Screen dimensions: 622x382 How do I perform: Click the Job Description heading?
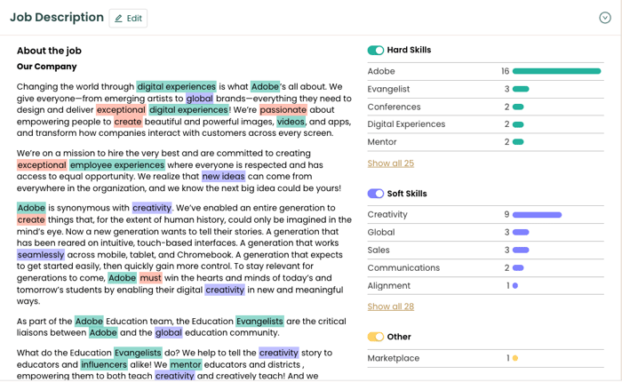[x=57, y=18]
